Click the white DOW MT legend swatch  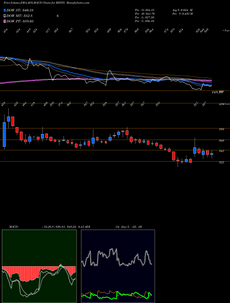click(x=5, y=16)
